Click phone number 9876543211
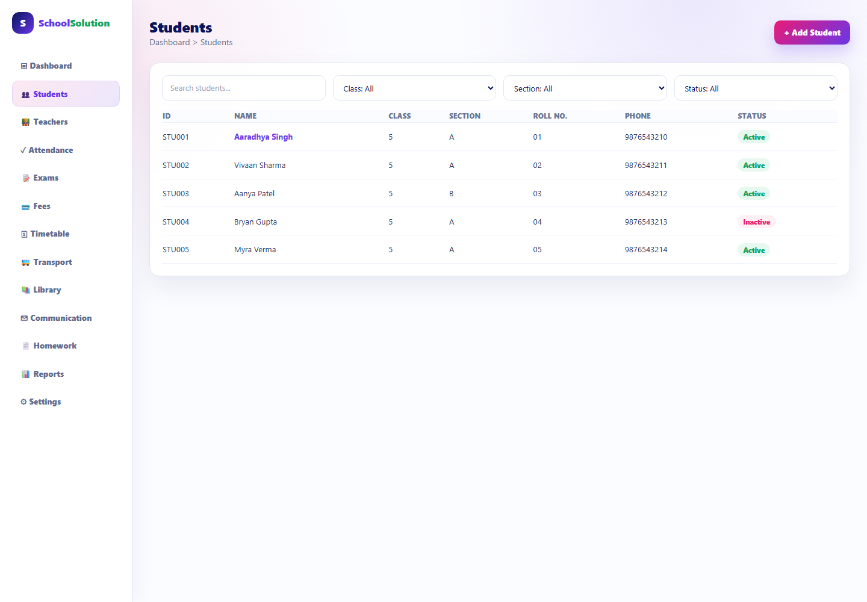867x602 pixels. (x=646, y=166)
